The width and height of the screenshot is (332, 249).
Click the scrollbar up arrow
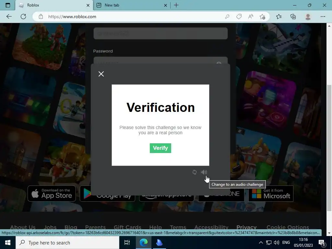(x=329, y=26)
